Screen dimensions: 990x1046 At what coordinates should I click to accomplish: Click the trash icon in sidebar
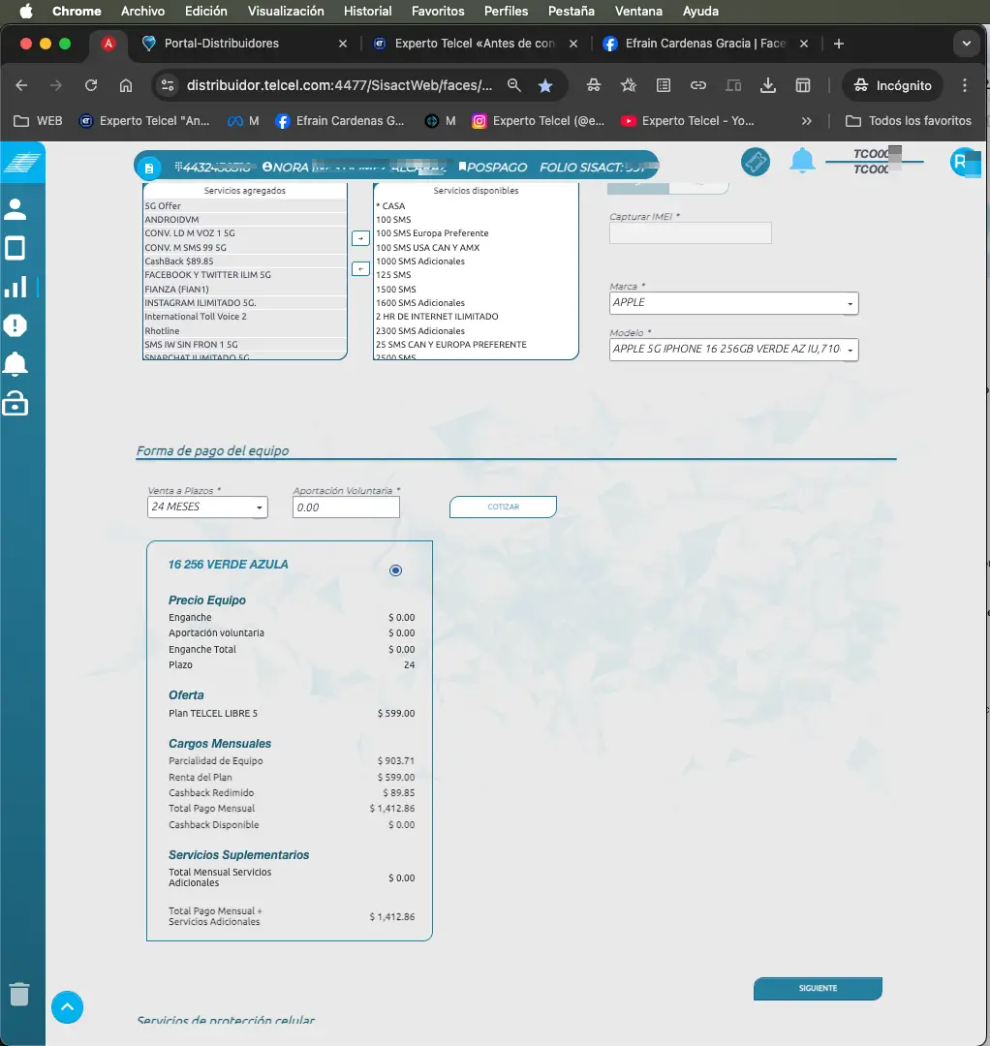tap(19, 994)
